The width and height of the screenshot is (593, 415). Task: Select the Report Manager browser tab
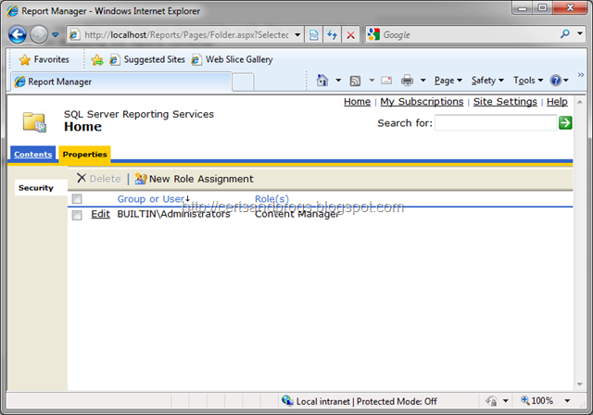pos(120,82)
